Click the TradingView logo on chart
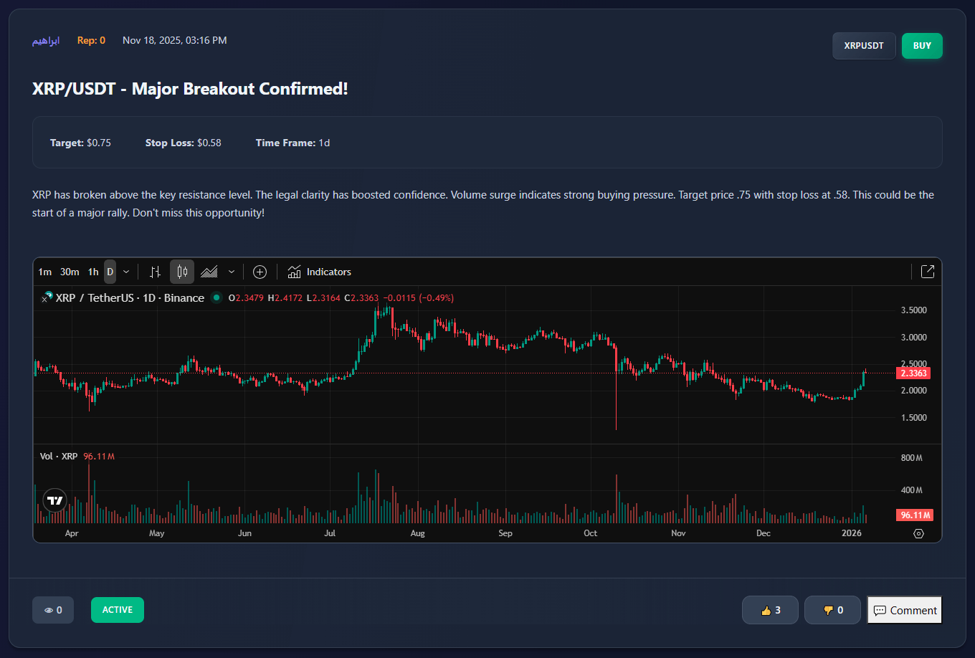The image size is (975, 658). pos(55,500)
